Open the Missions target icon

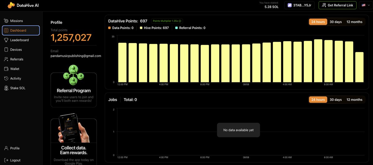[x=6, y=21]
